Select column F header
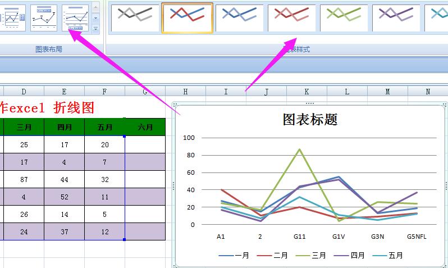The height and width of the screenshot is (268, 448). [x=104, y=92]
